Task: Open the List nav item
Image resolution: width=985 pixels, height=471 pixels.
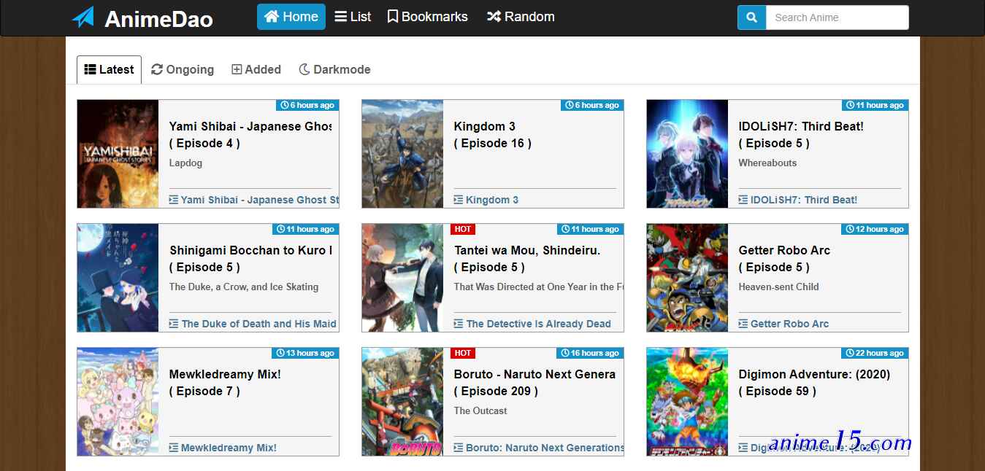Action: (x=353, y=17)
